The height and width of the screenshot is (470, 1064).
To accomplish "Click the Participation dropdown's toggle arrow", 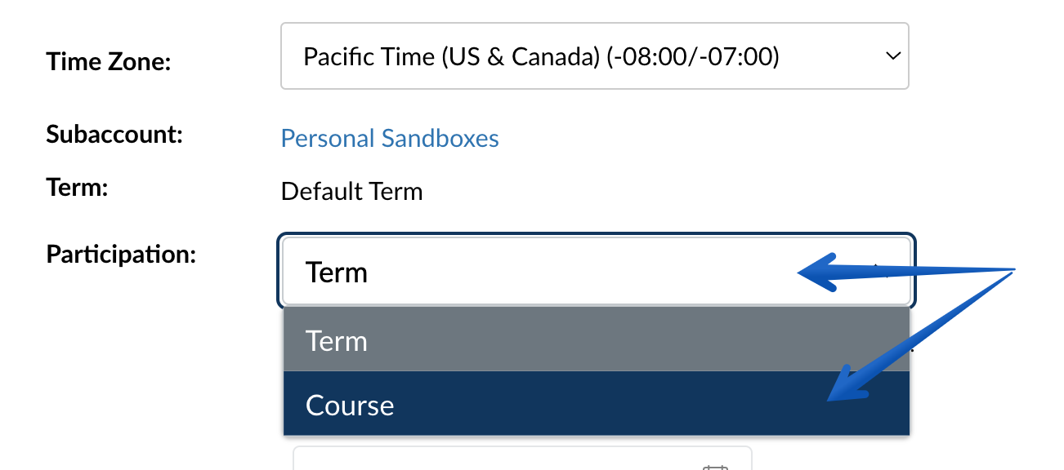I will point(880,271).
